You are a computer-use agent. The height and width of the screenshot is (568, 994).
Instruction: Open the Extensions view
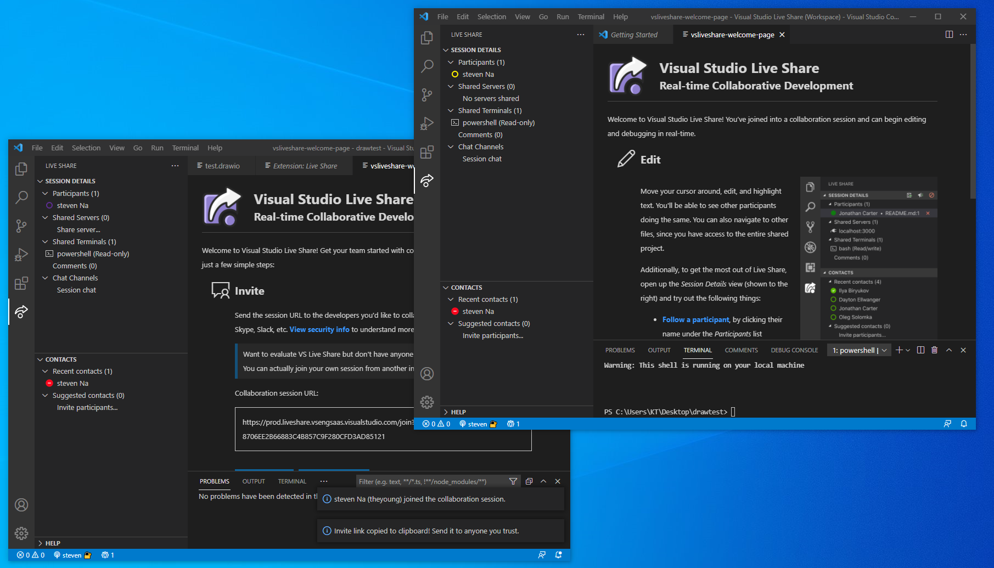click(x=427, y=152)
